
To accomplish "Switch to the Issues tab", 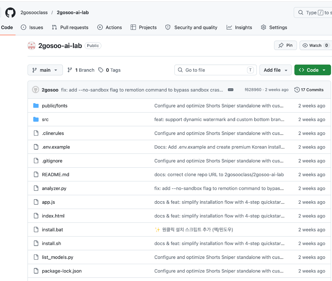I will pyautogui.click(x=32, y=27).
